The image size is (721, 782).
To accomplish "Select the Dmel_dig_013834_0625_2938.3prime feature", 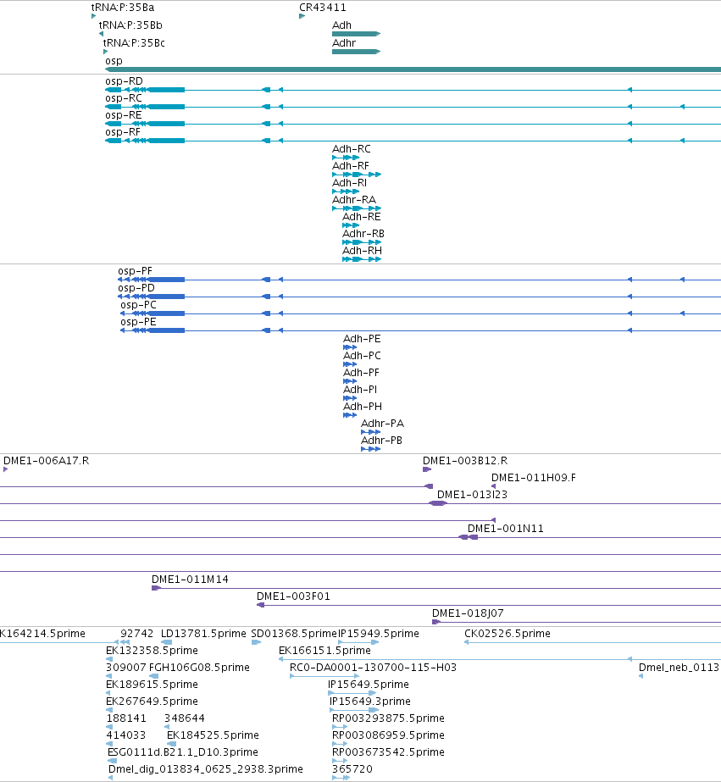I will coord(110,779).
